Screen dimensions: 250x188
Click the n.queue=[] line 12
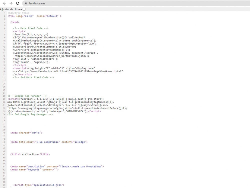pyautogui.click(x=44, y=47)
